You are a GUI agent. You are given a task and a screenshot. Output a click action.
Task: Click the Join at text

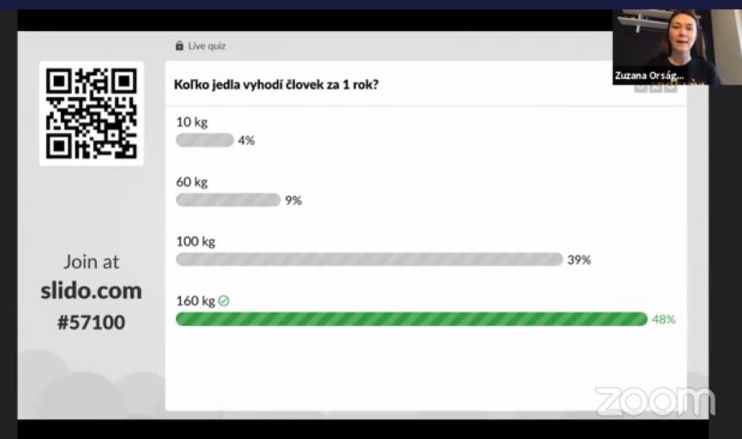(x=91, y=262)
